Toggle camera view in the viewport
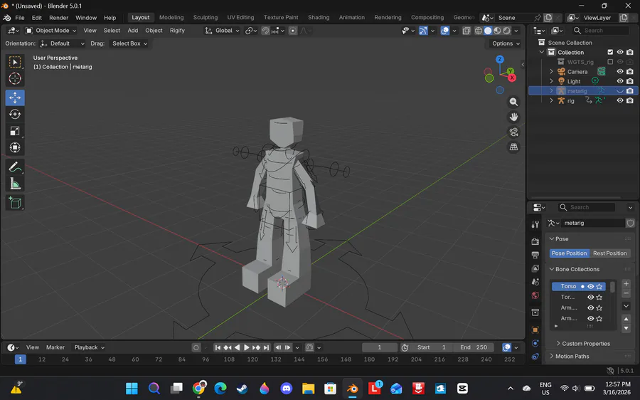Image resolution: width=640 pixels, height=400 pixels. click(513, 132)
